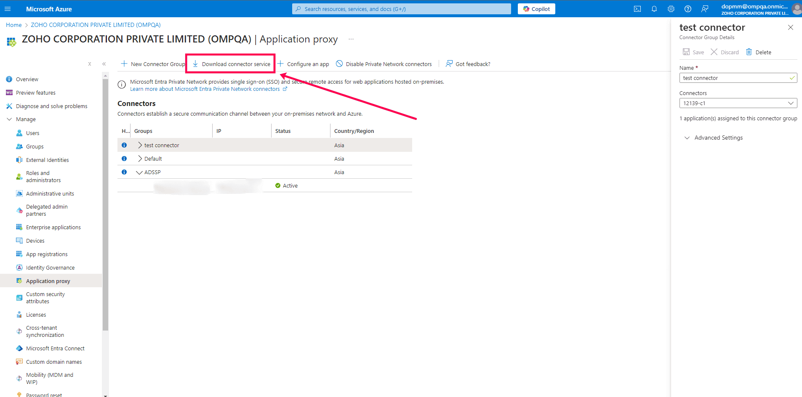Screen dimensions: 802x397
Task: Sort by the Country/Region column header
Action: pyautogui.click(x=354, y=131)
